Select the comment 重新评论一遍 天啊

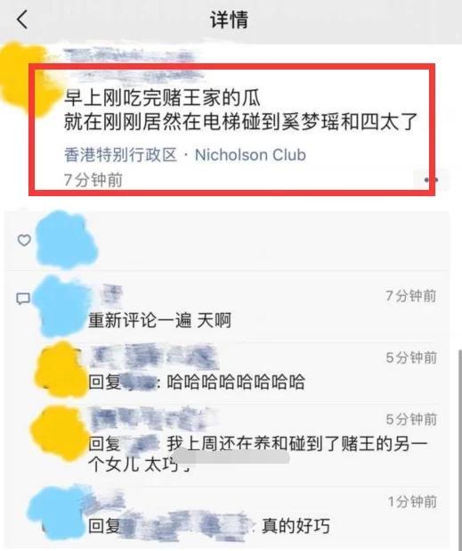click(159, 320)
